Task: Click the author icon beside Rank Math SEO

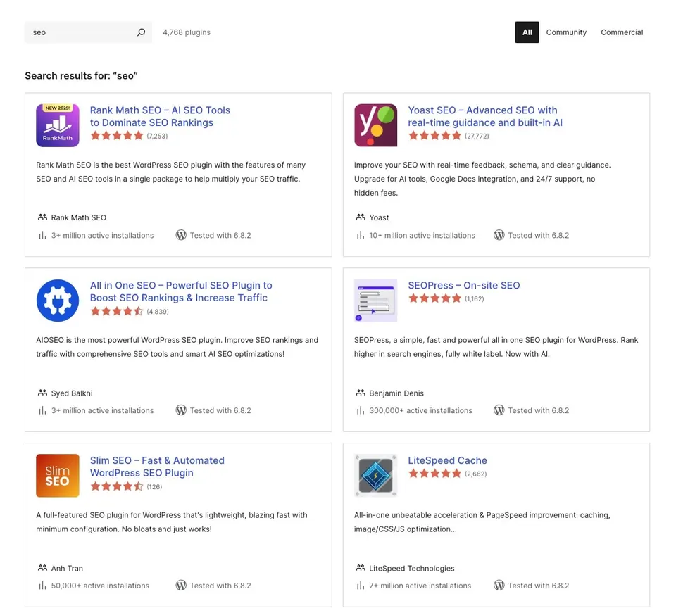Action: click(42, 217)
